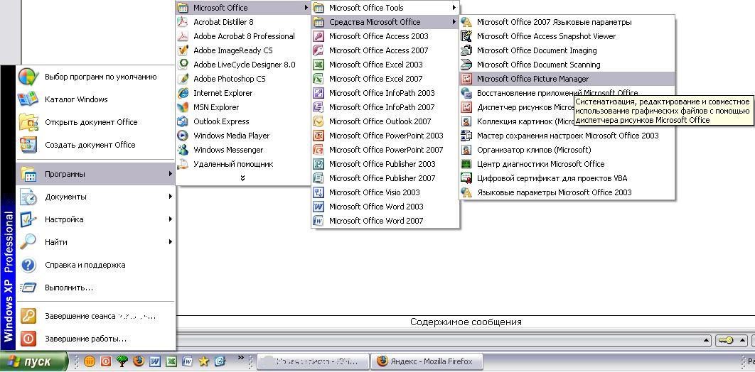Launch Firefox from quick launch bar
The height and width of the screenshot is (372, 755).
(139, 361)
